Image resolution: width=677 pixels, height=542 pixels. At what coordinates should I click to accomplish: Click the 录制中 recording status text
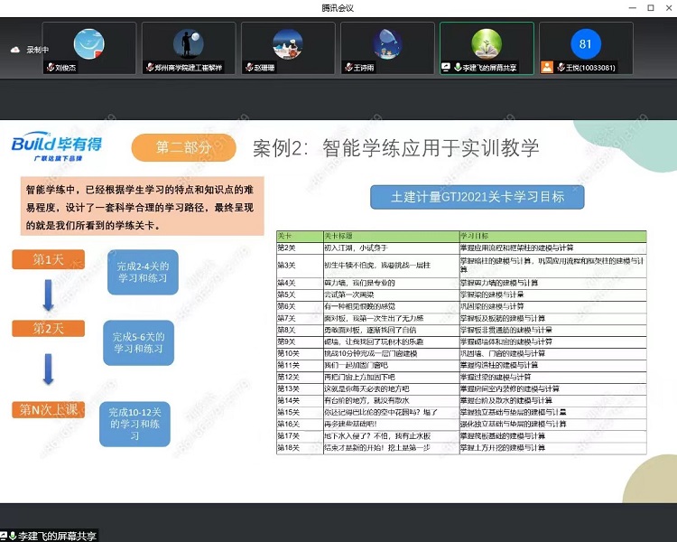[37, 50]
